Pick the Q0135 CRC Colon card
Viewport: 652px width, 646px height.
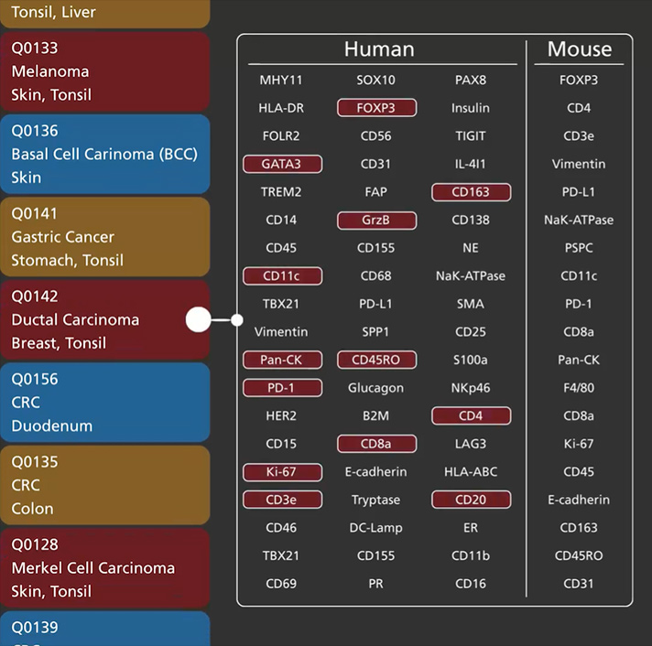click(104, 485)
